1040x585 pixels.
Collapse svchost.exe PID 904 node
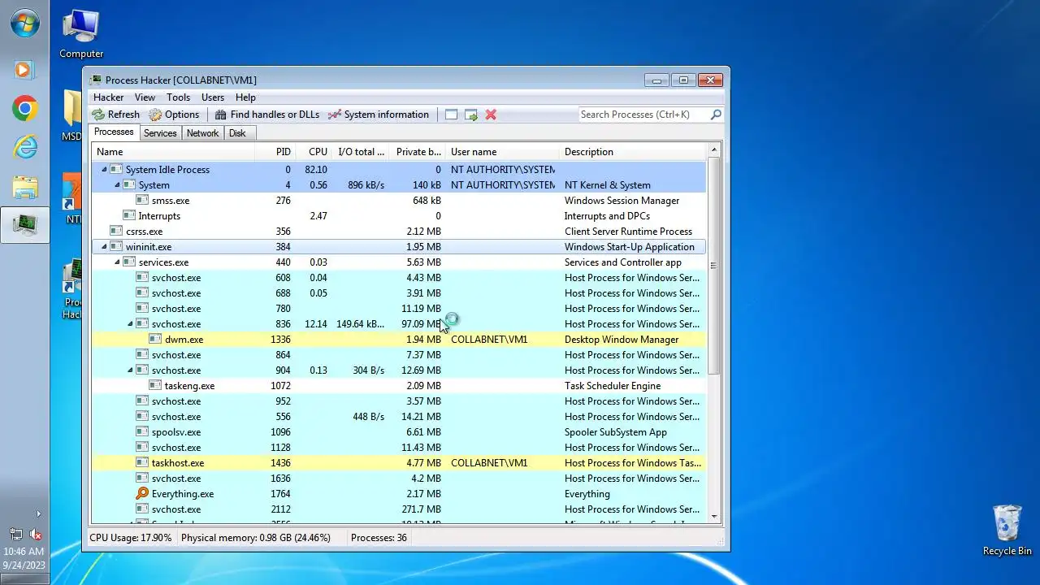coord(130,370)
